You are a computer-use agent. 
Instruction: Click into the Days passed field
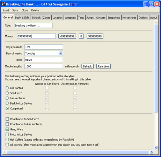point(44,47)
